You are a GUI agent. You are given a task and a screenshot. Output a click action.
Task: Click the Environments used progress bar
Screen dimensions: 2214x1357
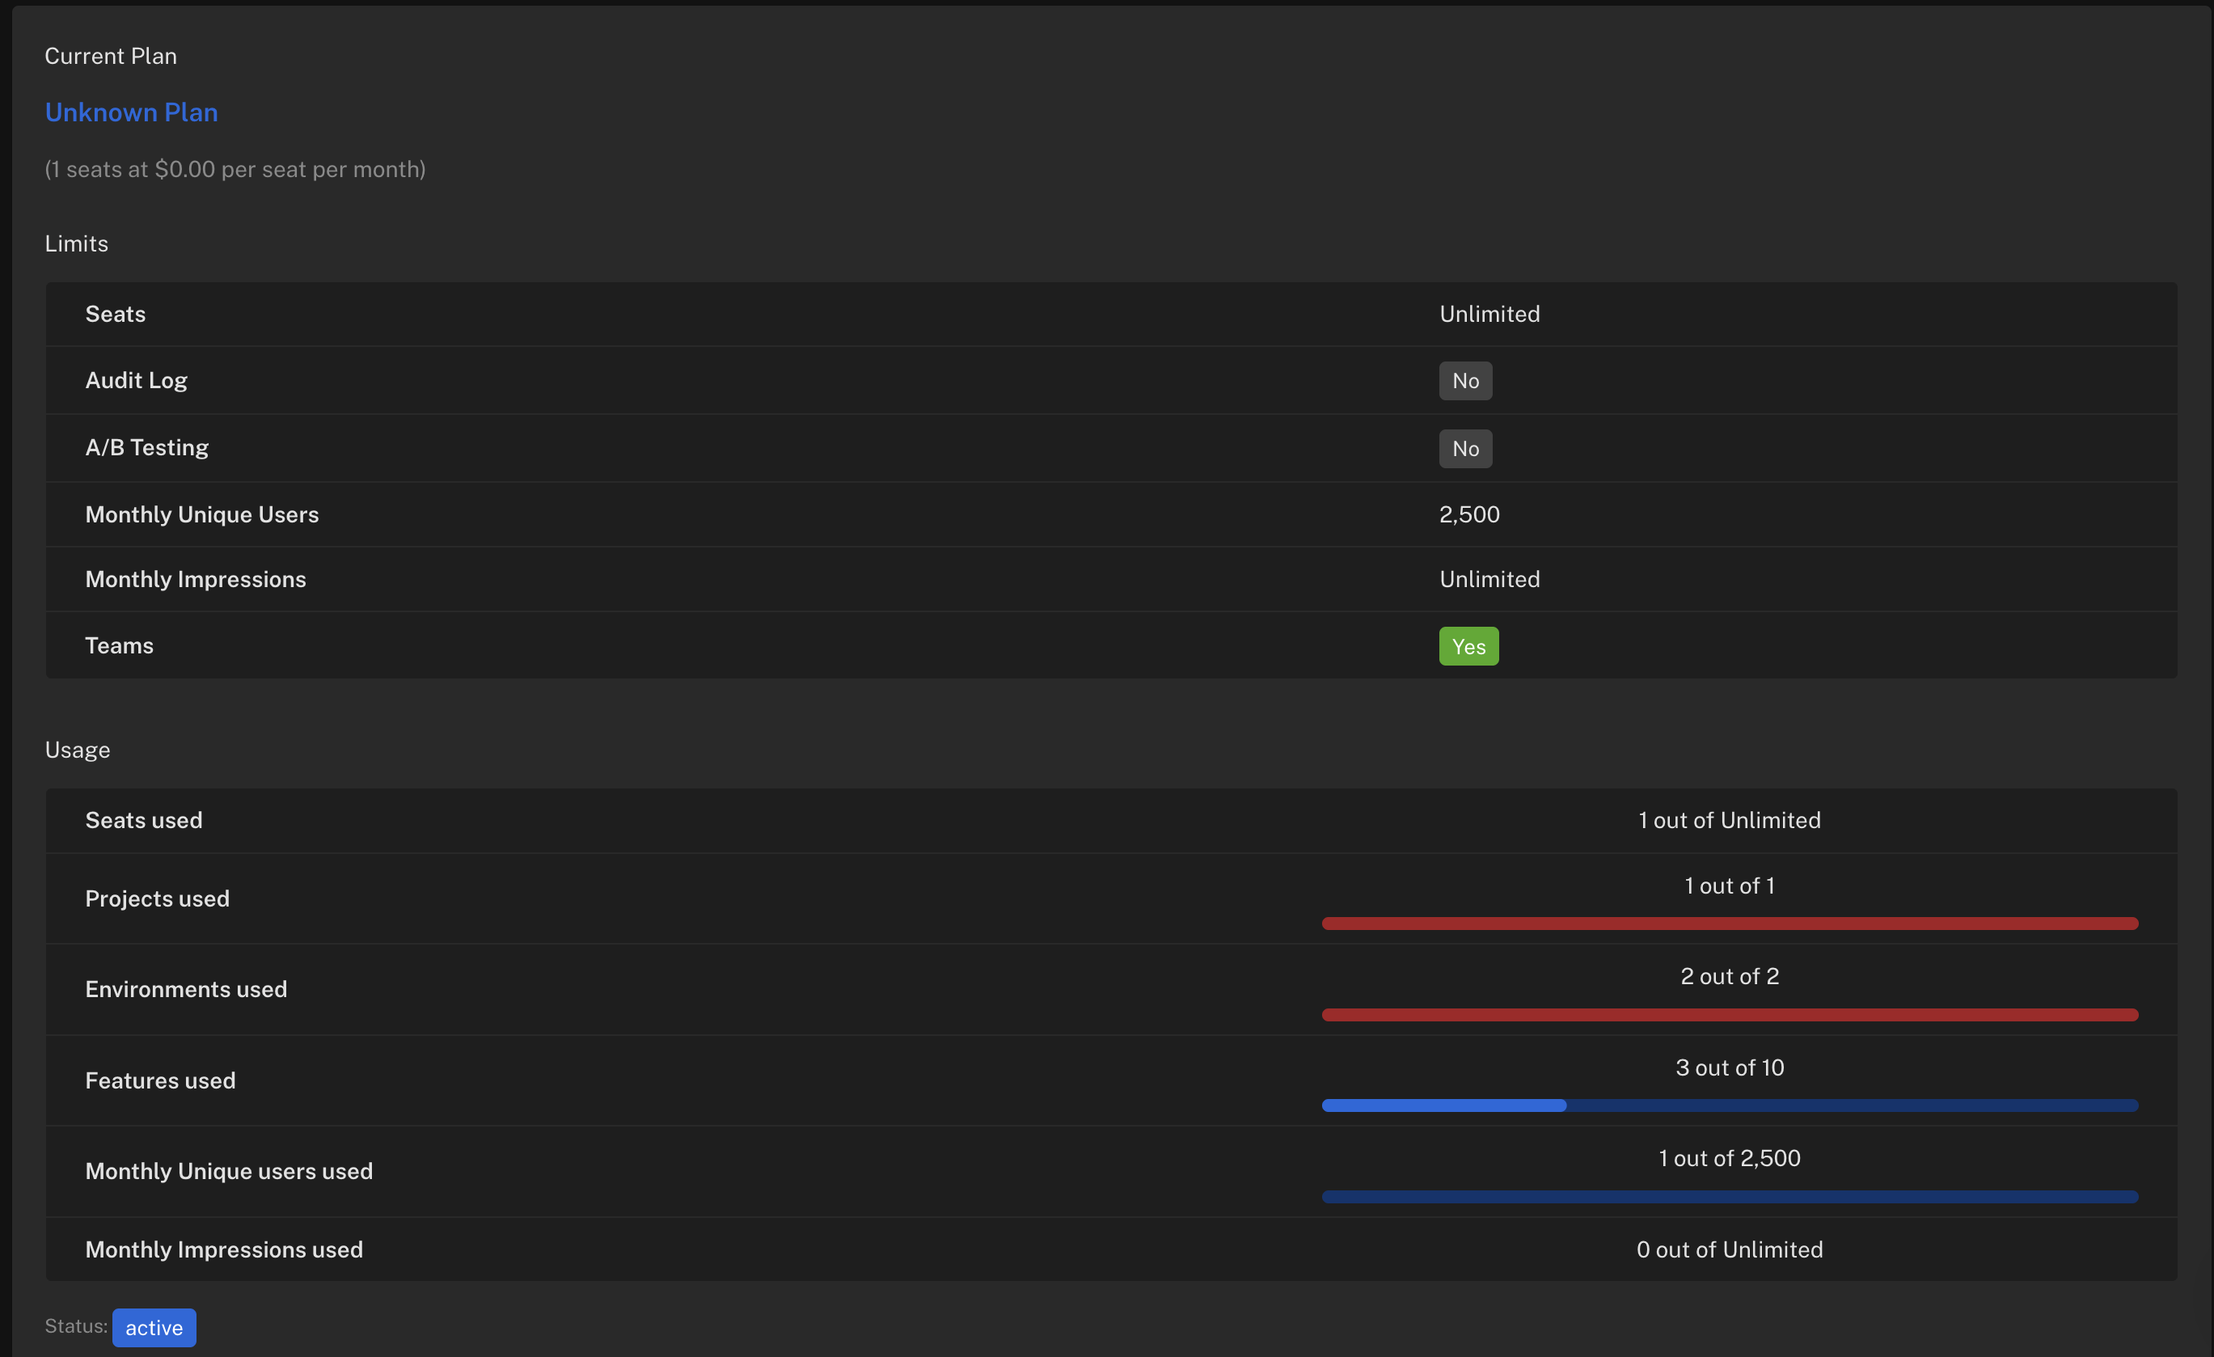(x=1729, y=1015)
